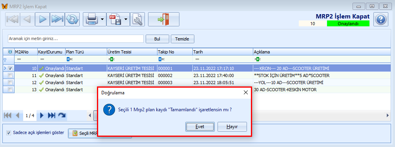
Task: Sort by Plan Türü column header
Action: (86, 52)
